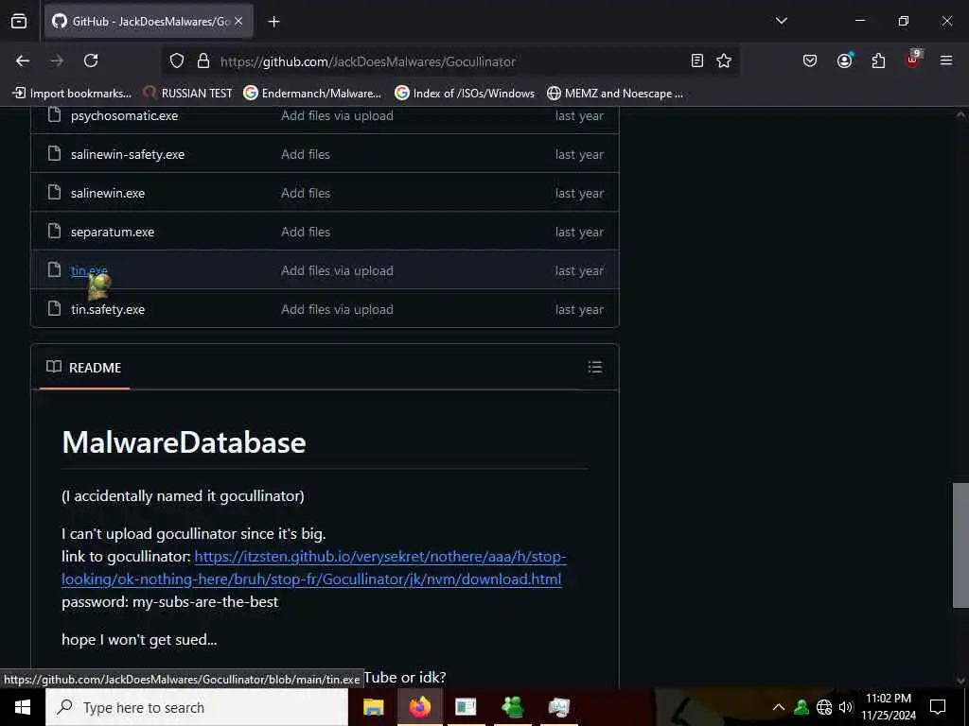The width and height of the screenshot is (969, 726).
Task: Open salinewin-safety.exe file
Action: click(x=128, y=154)
